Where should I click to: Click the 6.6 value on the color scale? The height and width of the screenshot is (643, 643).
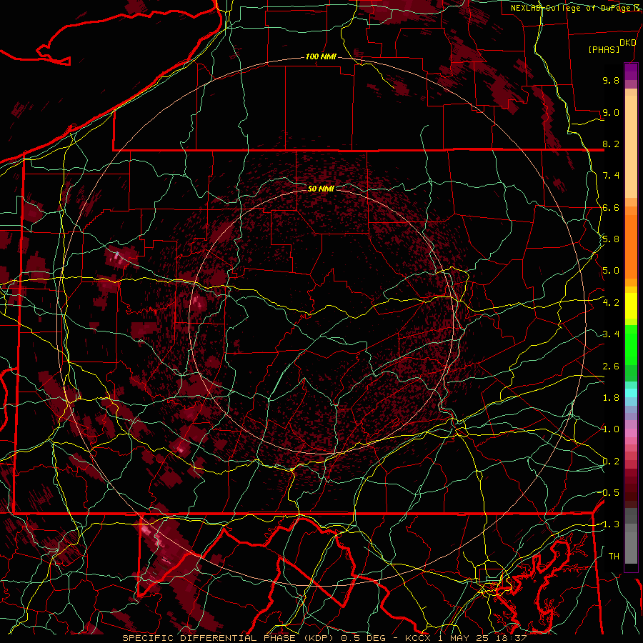click(x=611, y=207)
